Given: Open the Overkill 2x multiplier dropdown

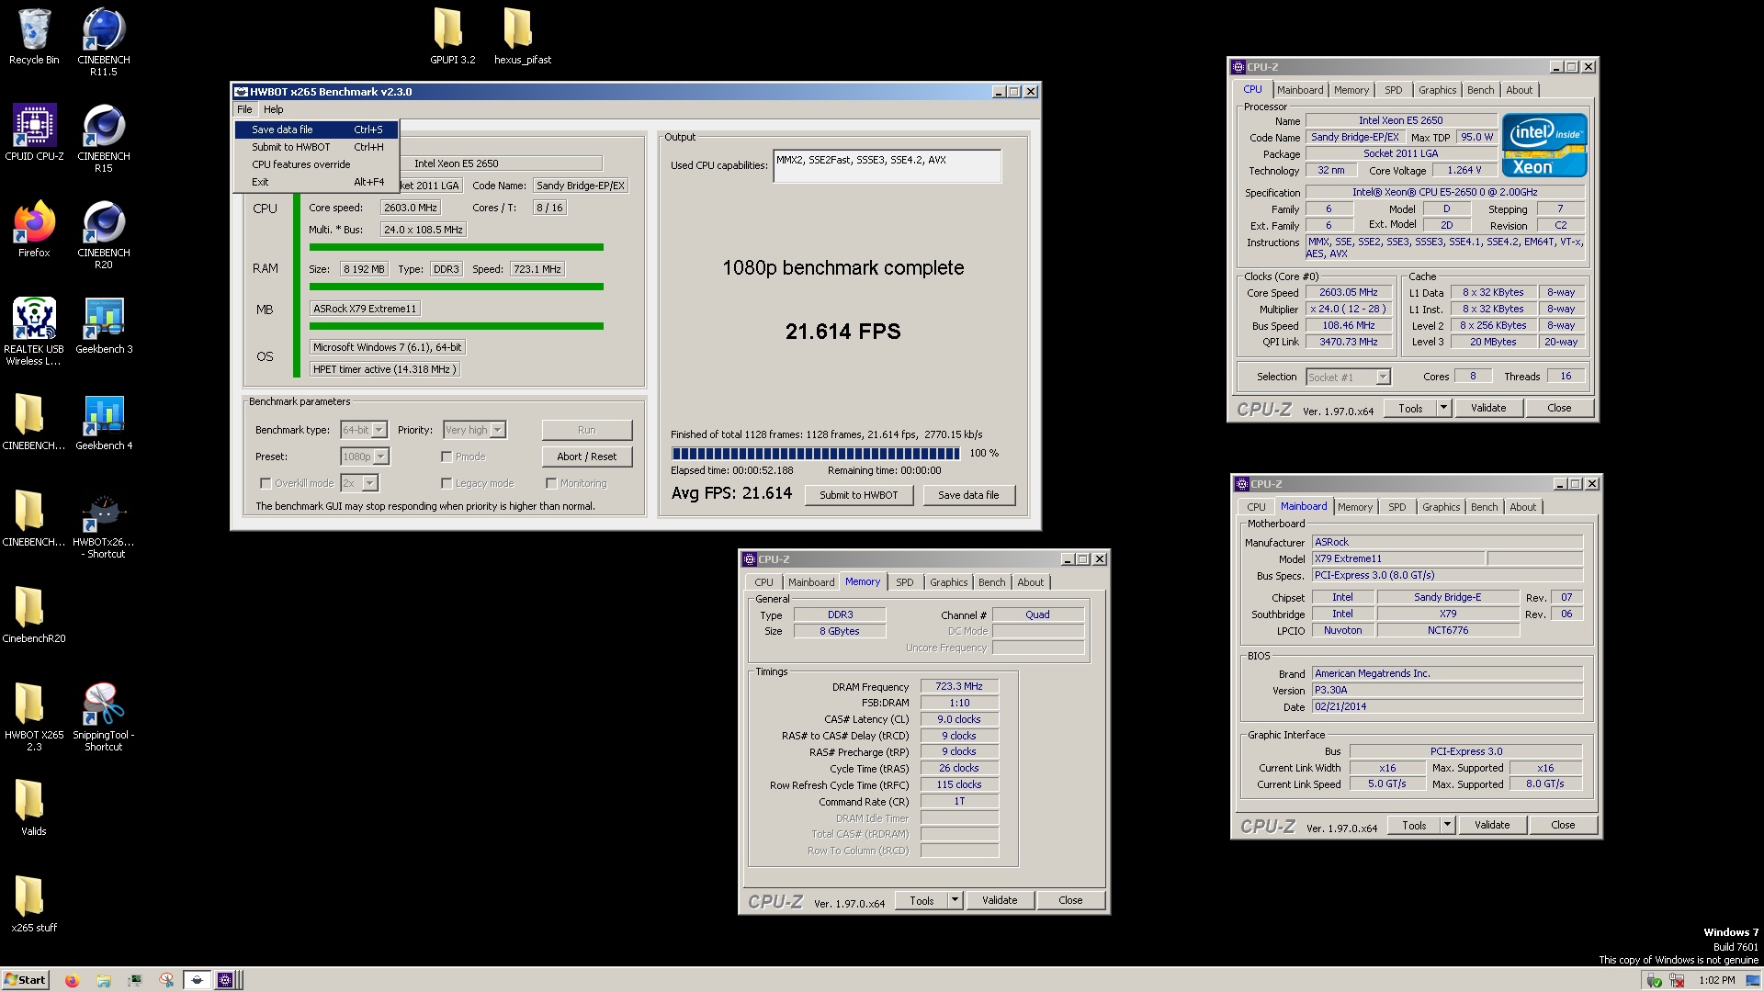Looking at the screenshot, I should [x=369, y=483].
